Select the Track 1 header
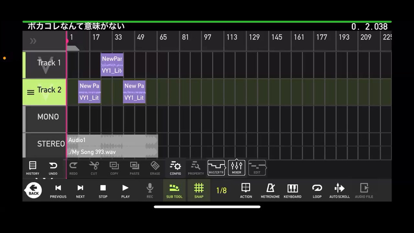 click(x=46, y=65)
